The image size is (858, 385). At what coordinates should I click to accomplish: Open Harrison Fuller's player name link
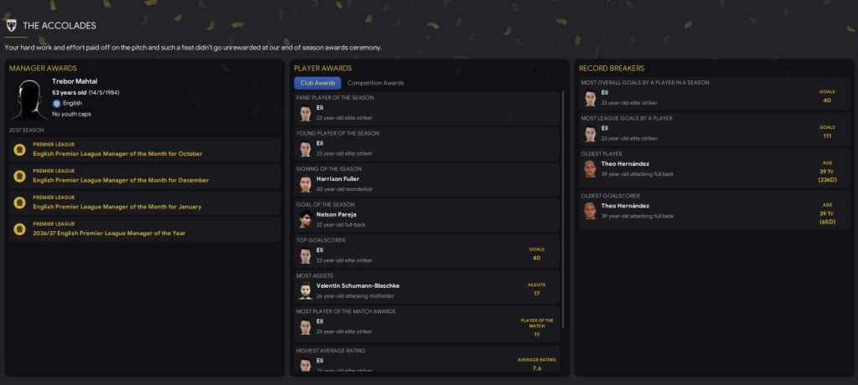tap(338, 179)
